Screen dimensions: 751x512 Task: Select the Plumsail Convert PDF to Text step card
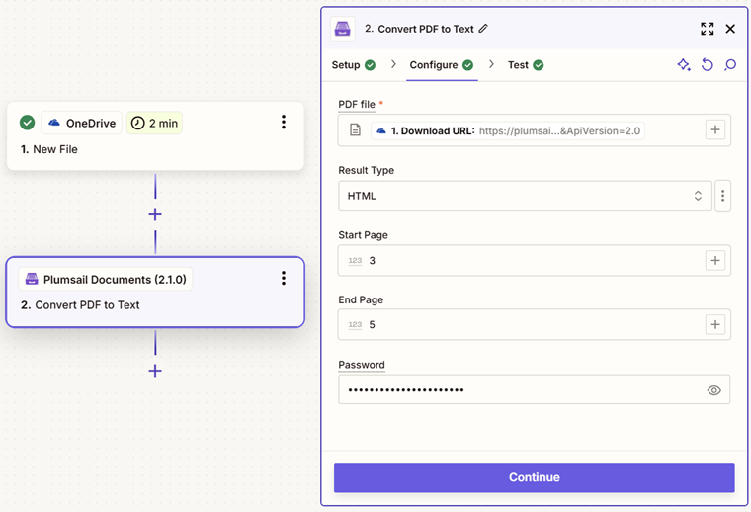click(x=155, y=293)
